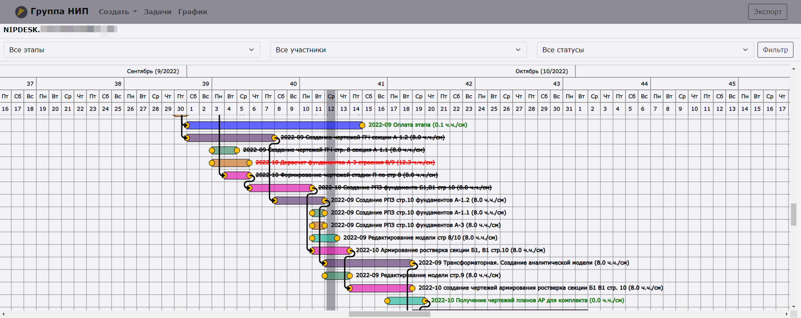The image size is (801, 318).
Task: Click the NIPDESK. project title
Action: click(x=22, y=30)
